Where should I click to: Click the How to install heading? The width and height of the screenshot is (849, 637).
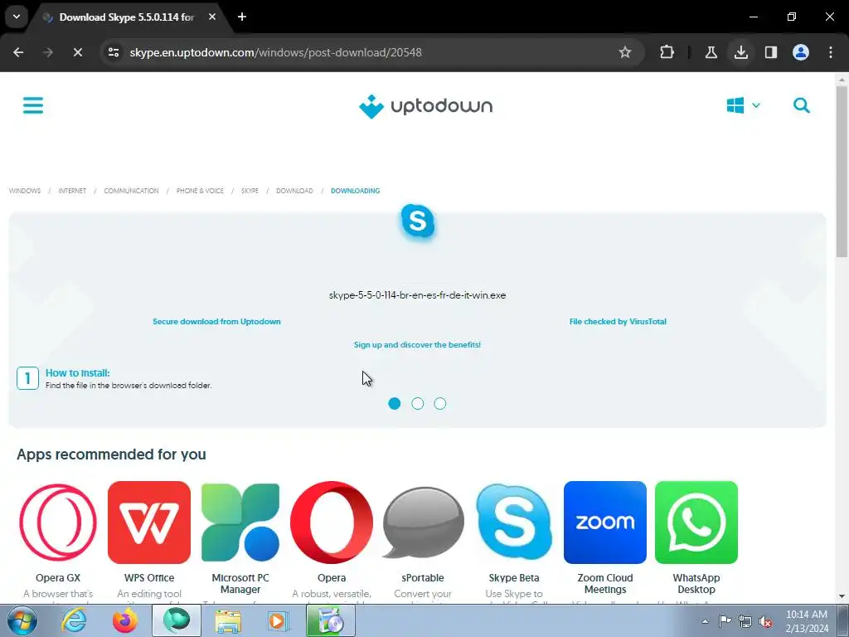tap(77, 372)
